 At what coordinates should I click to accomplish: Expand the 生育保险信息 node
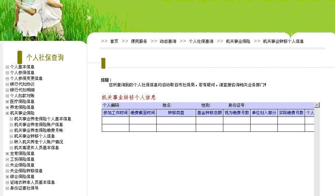point(8,154)
